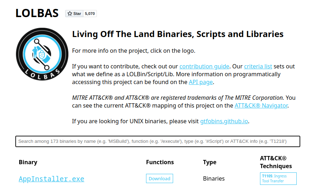Click the Type column header
This screenshot has height=187, width=317.
tap(209, 162)
